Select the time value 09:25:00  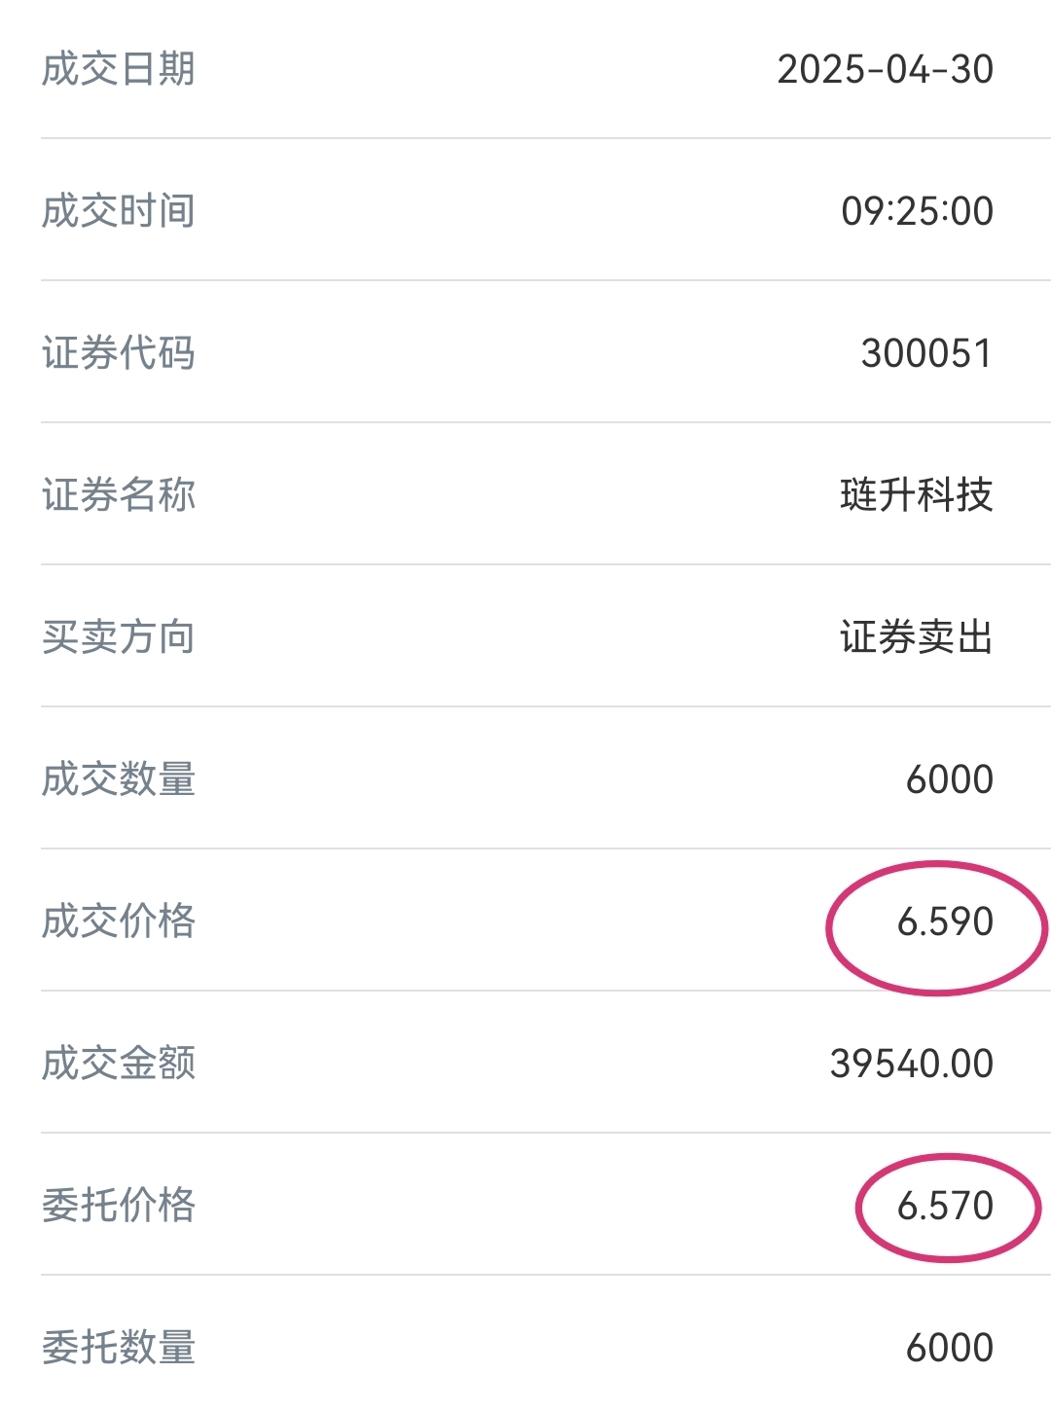917,211
